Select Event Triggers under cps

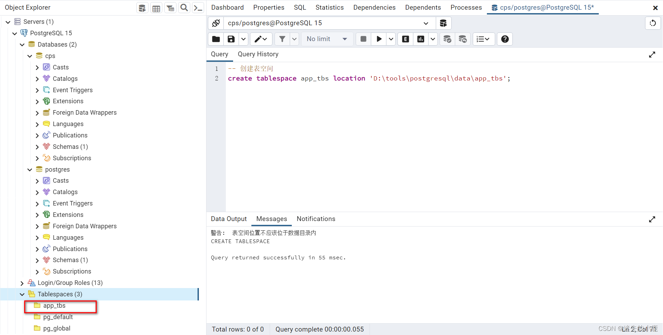coord(73,90)
